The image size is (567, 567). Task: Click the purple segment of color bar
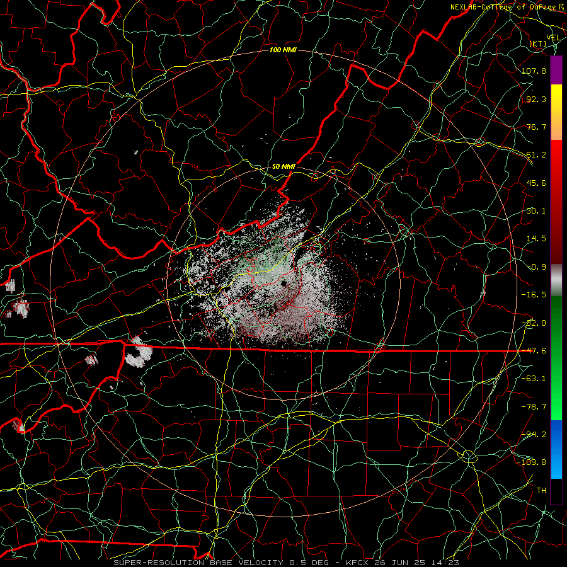[556, 70]
